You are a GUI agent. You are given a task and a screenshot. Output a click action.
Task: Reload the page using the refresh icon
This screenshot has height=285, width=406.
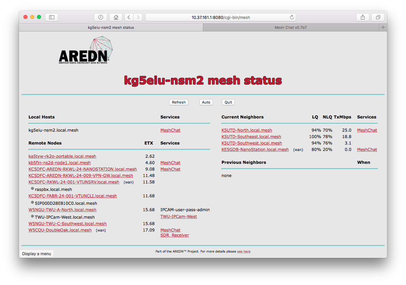tap(291, 17)
